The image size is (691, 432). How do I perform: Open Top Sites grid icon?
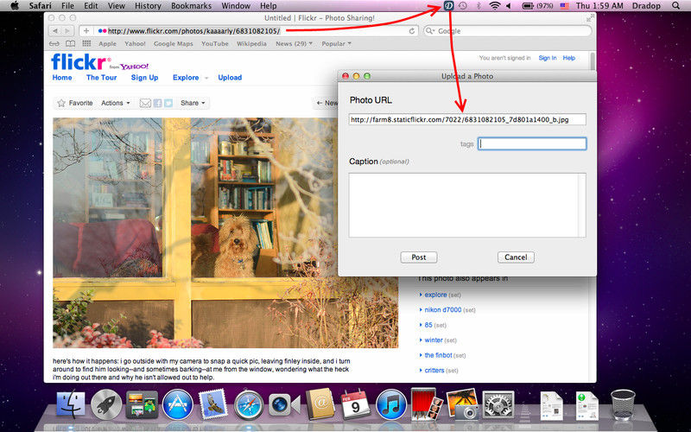(x=86, y=44)
